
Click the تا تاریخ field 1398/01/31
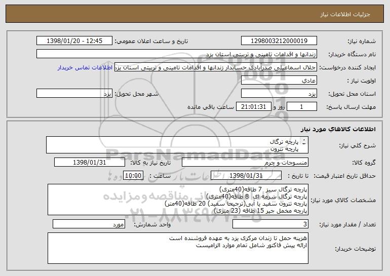(x=246, y=176)
